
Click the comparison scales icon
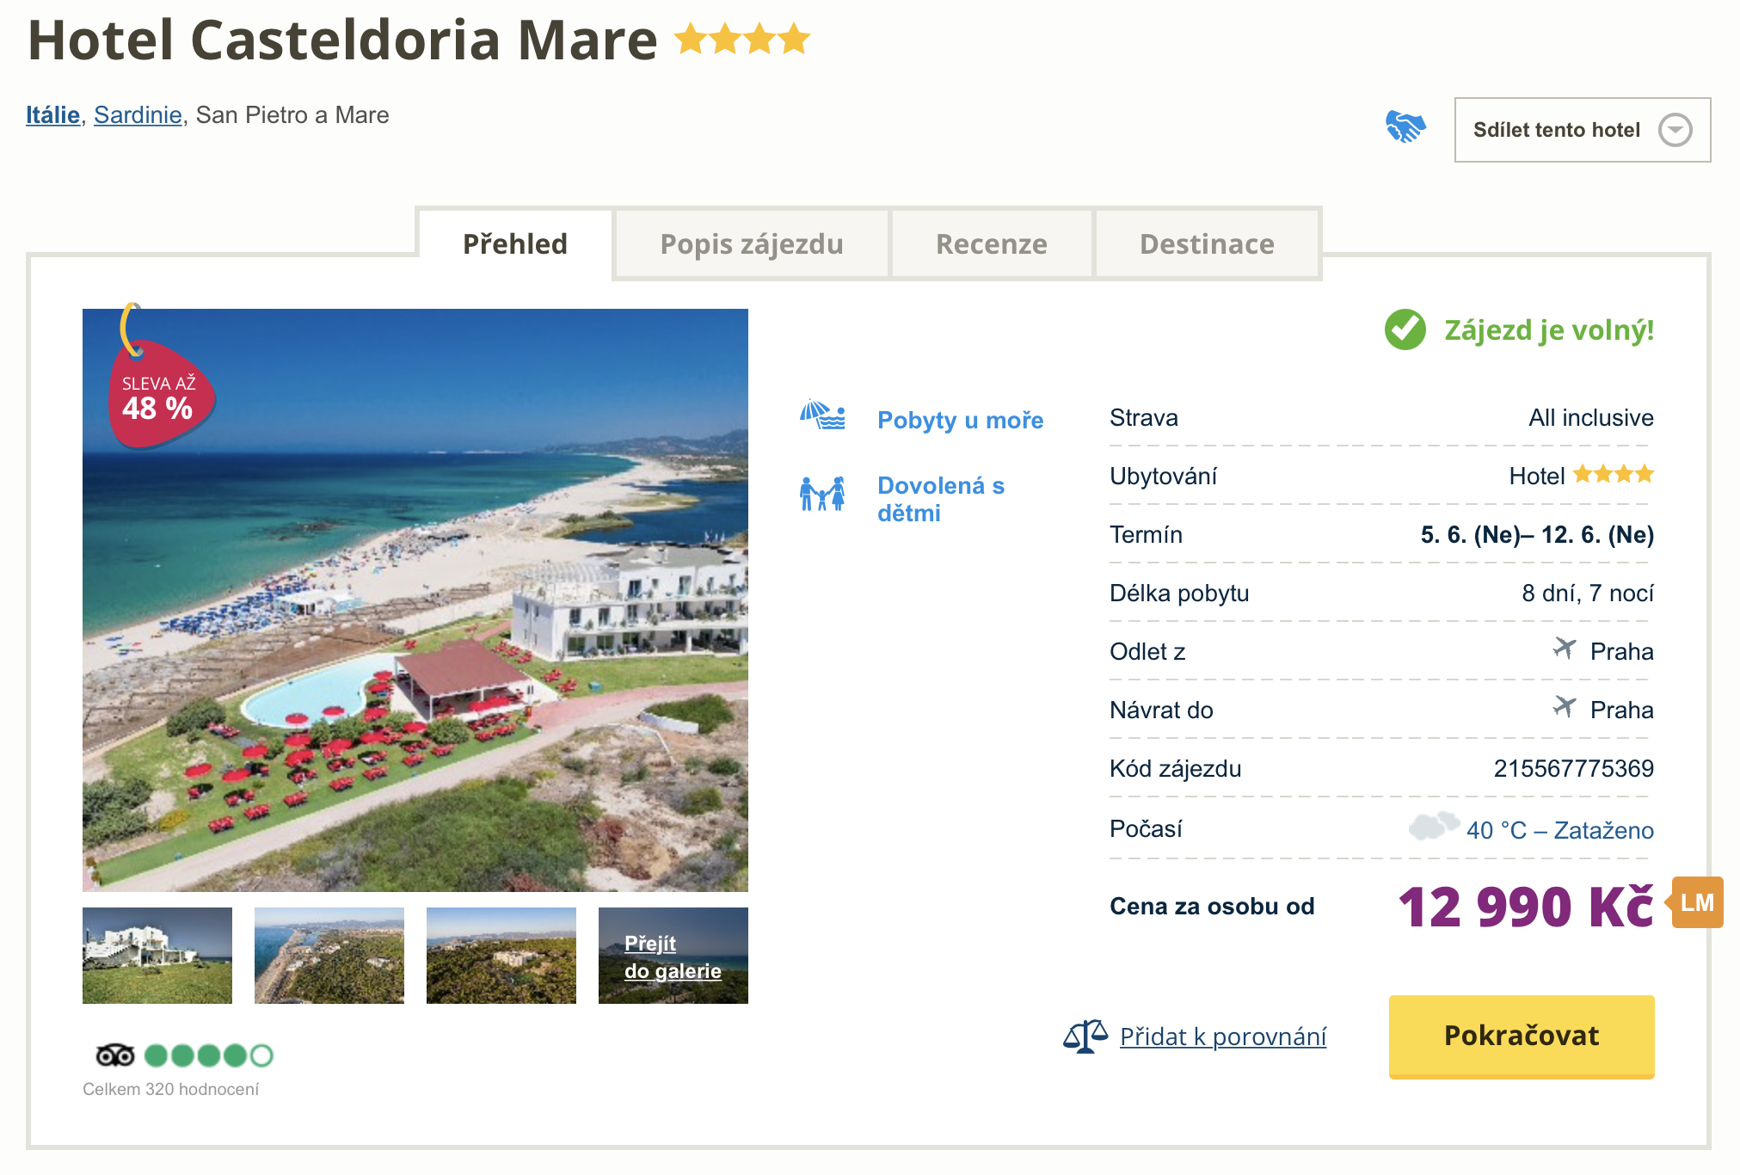1085,1036
